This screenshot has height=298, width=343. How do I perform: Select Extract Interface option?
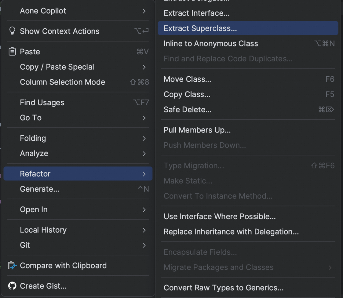point(248,13)
